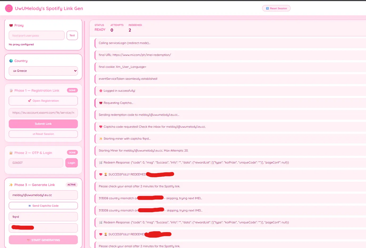366x248 pixels.
Task: Click 'final cookie: Xm_User_Language=' log line
Action: click(230, 67)
